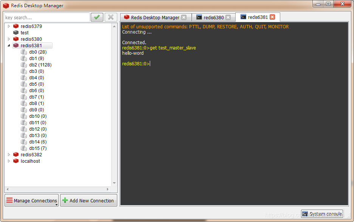The height and width of the screenshot is (222, 354).
Task: Click database icon beside db15 (7)
Action: point(24,148)
